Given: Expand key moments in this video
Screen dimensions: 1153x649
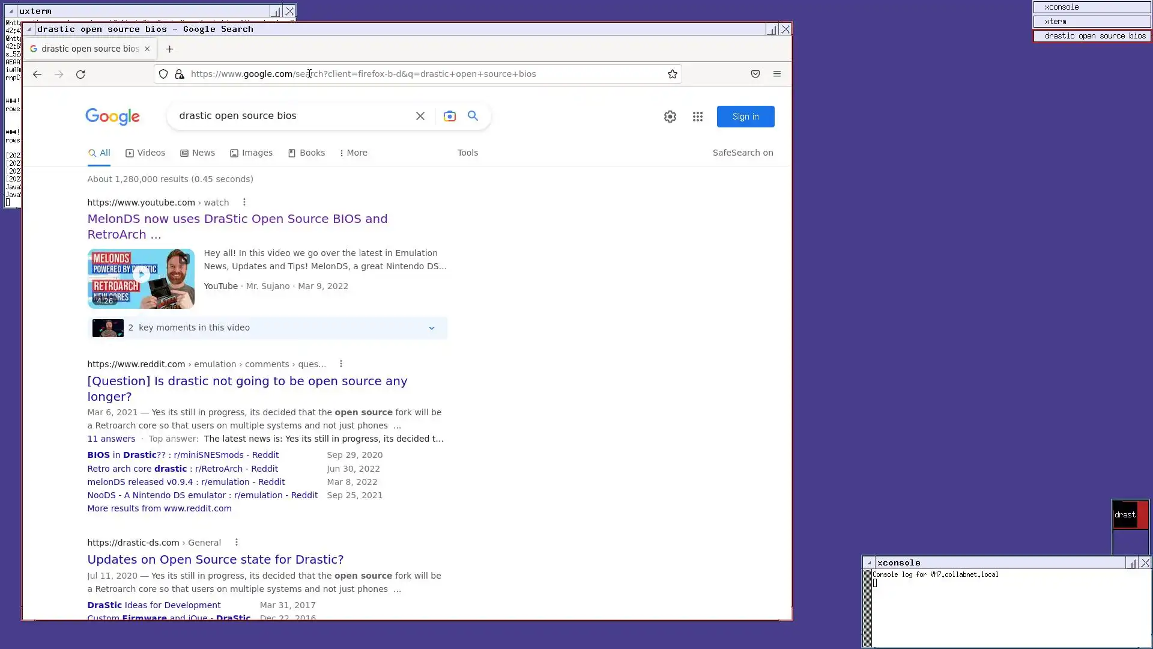Looking at the screenshot, I should coord(431,328).
